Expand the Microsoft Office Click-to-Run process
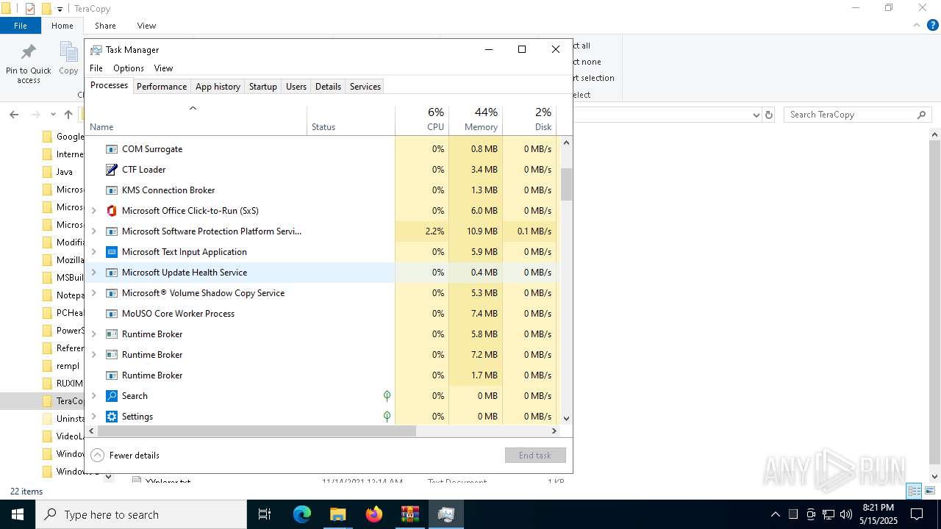The height and width of the screenshot is (529, 941). pos(93,211)
